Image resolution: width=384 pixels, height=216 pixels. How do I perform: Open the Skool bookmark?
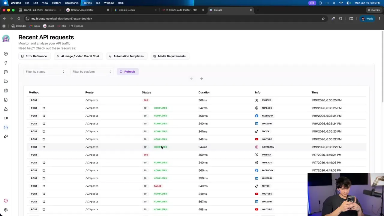[x=48, y=26]
